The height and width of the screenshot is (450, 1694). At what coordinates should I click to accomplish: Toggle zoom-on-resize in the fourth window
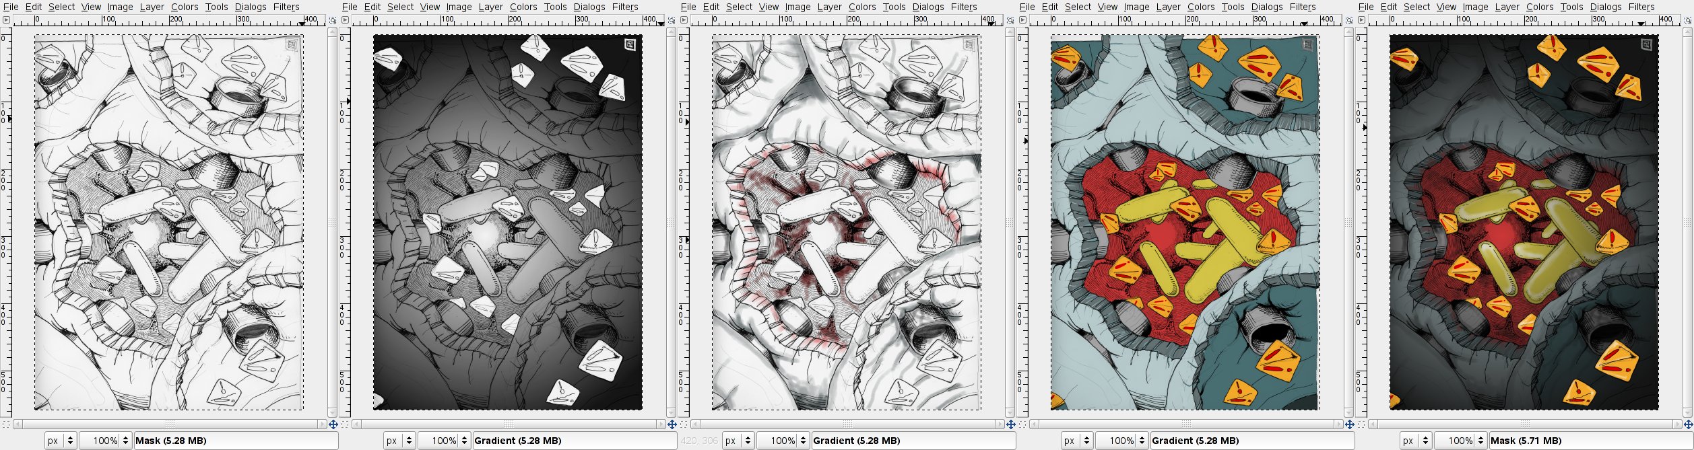tap(1349, 20)
